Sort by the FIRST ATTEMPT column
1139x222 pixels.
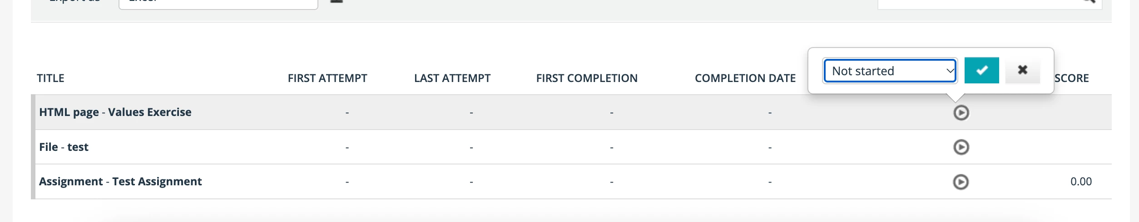(x=327, y=78)
